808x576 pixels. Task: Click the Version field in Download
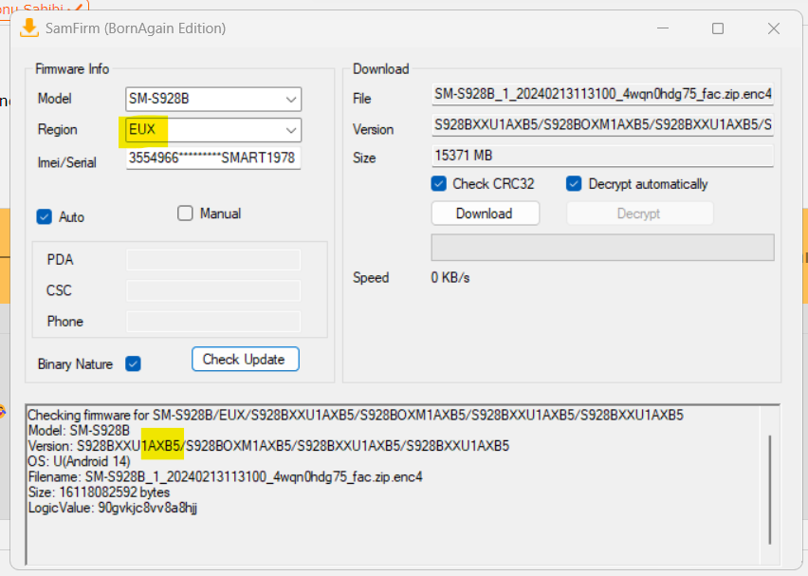coord(602,125)
